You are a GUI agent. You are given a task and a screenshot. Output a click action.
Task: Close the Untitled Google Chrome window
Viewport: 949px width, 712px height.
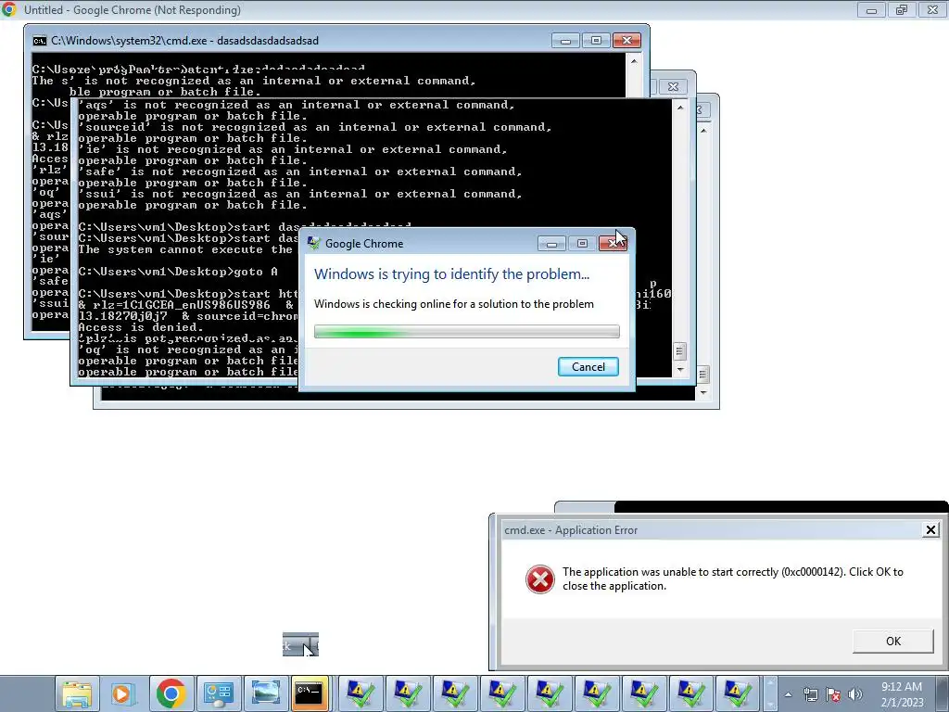(x=932, y=10)
